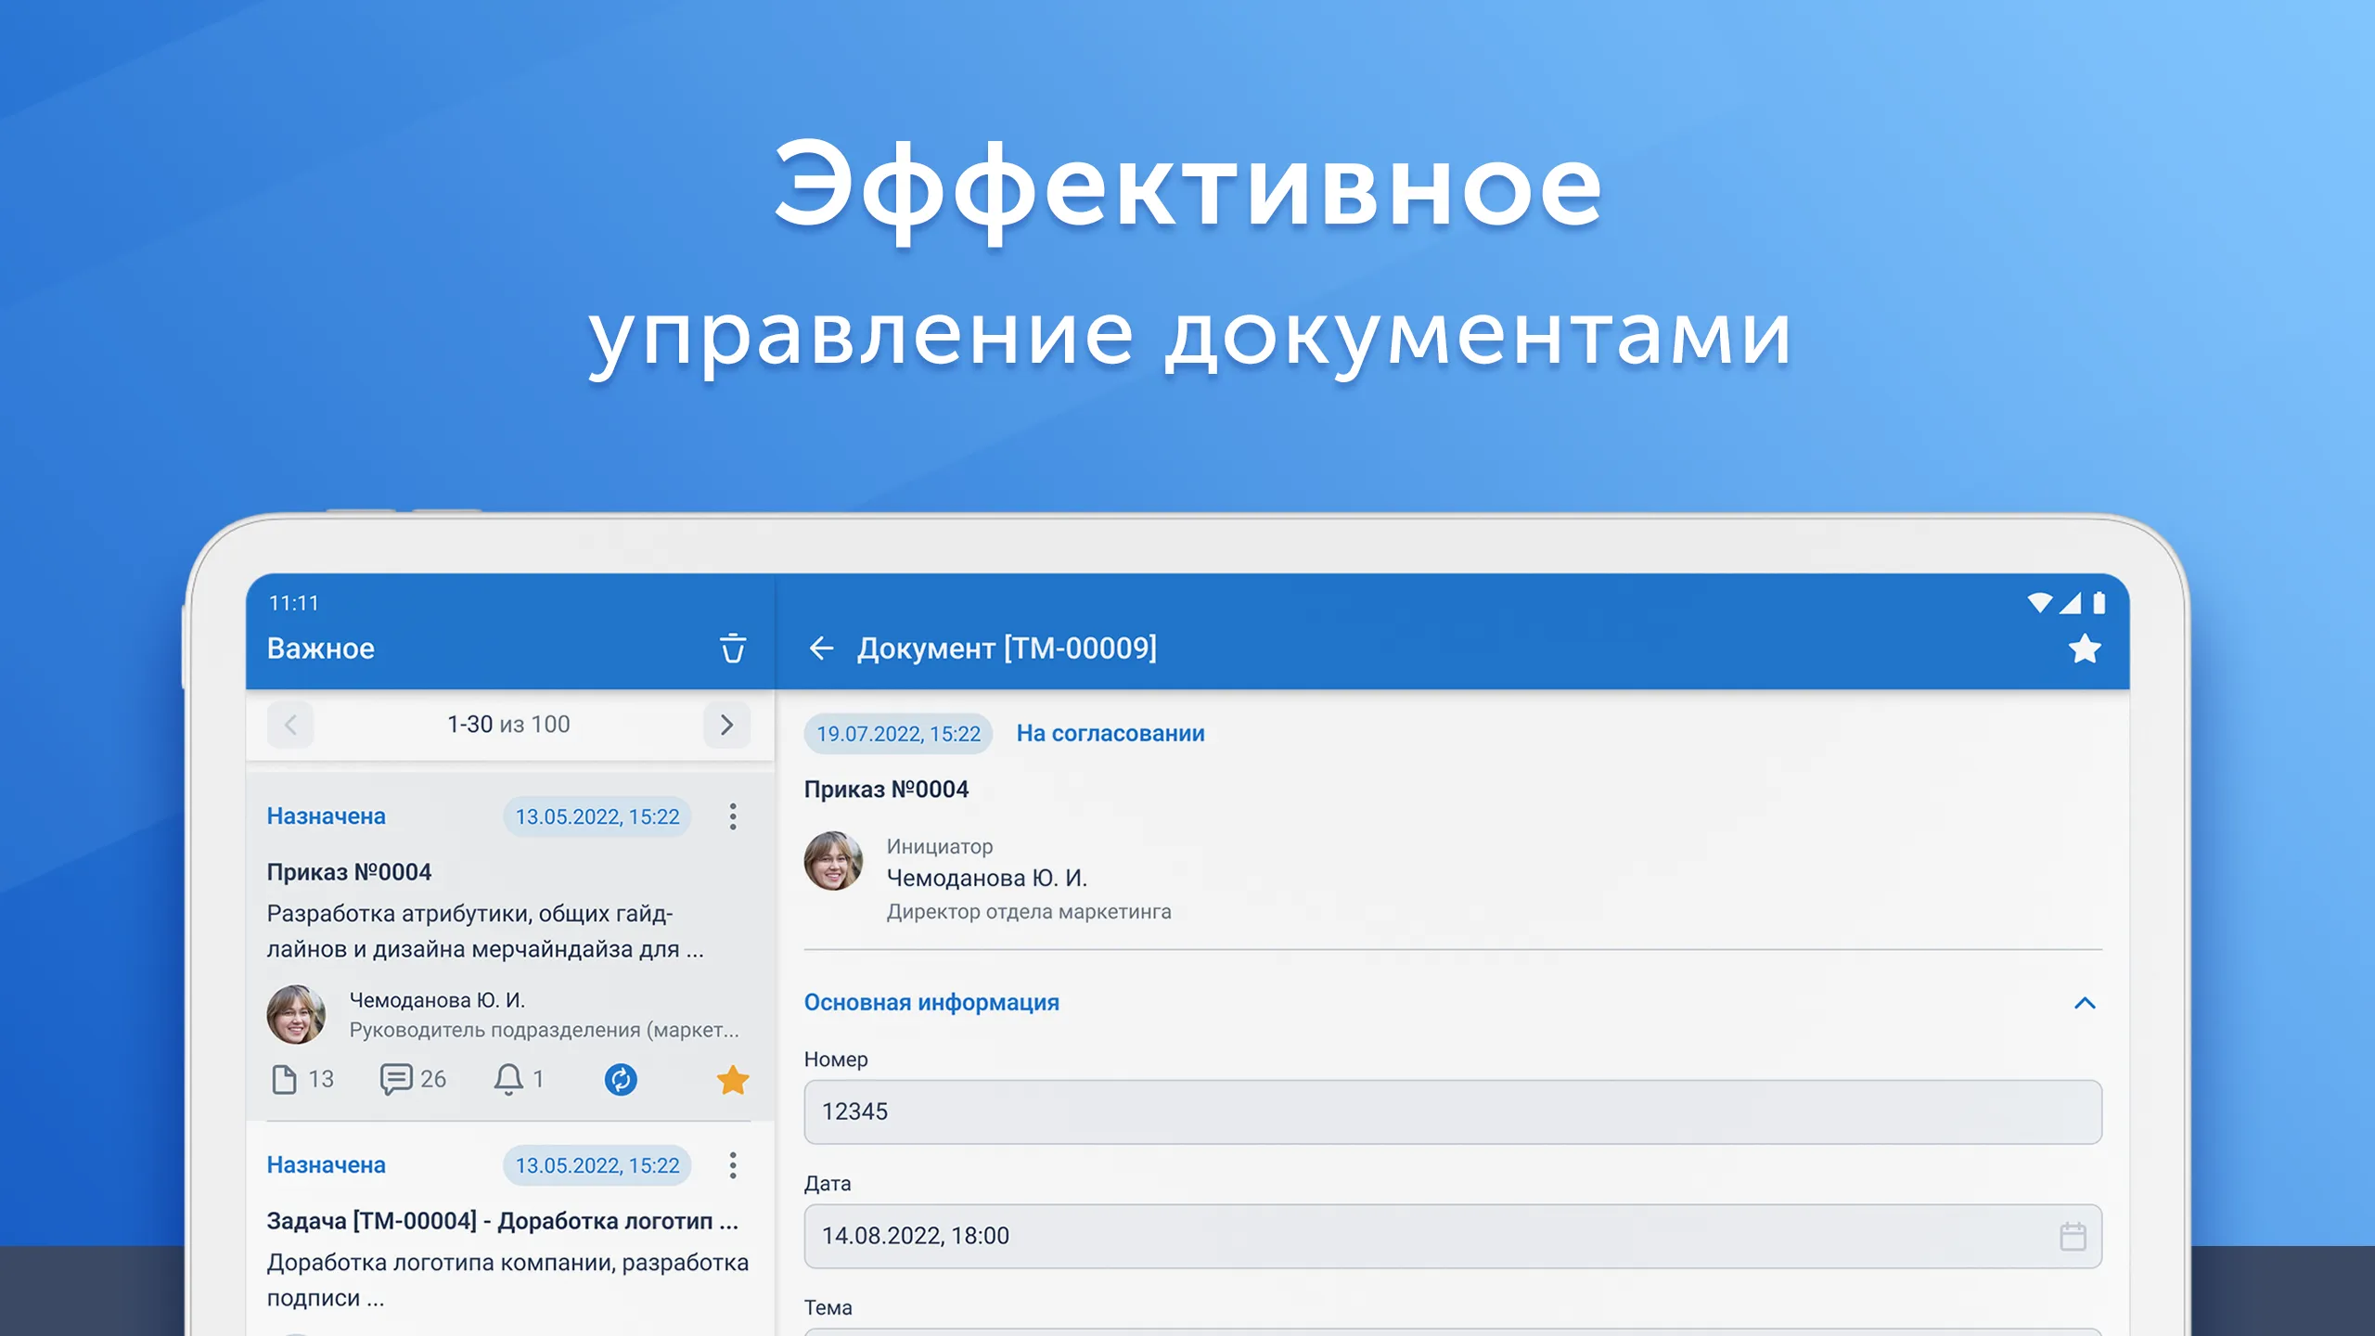Screen dimensions: 2375x1336
Task: Toggle orange favorite star on Приказ card
Action: pyautogui.click(x=733, y=1079)
